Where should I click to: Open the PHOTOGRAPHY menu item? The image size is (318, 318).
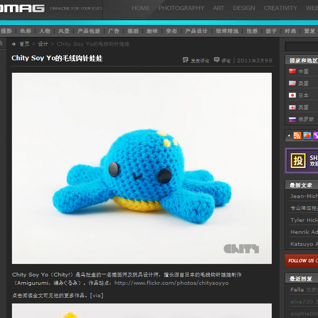click(x=181, y=8)
